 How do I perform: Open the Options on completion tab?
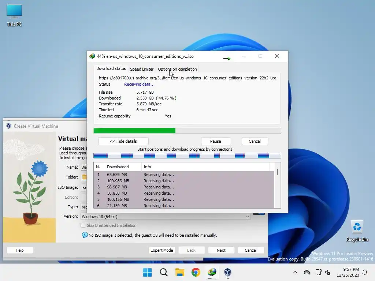tap(177, 69)
